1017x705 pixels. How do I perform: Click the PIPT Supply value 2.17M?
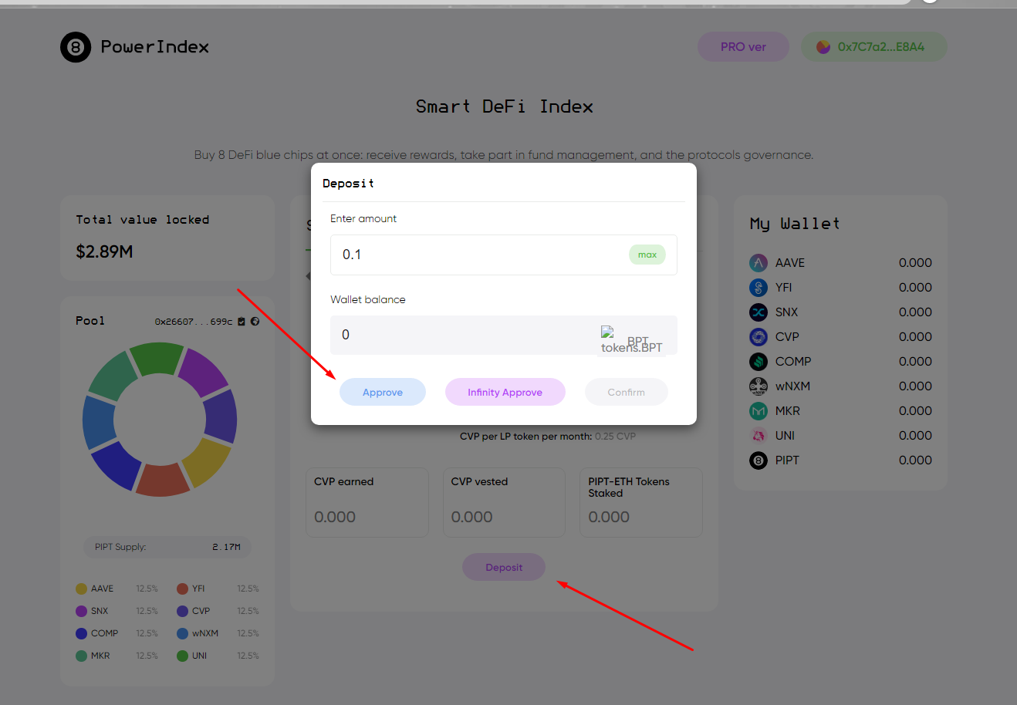point(226,547)
